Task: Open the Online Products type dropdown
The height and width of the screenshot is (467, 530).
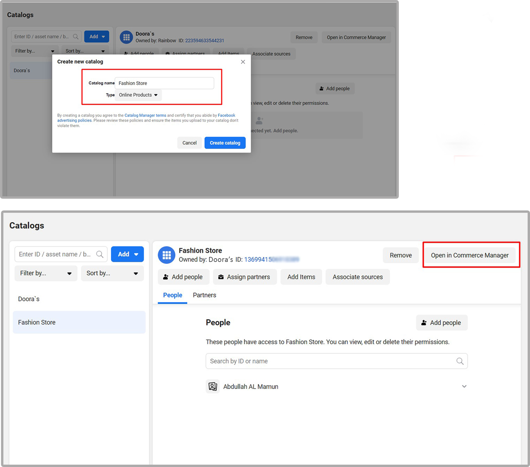Action: [138, 95]
